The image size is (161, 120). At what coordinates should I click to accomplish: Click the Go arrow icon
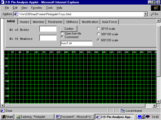[152, 14]
